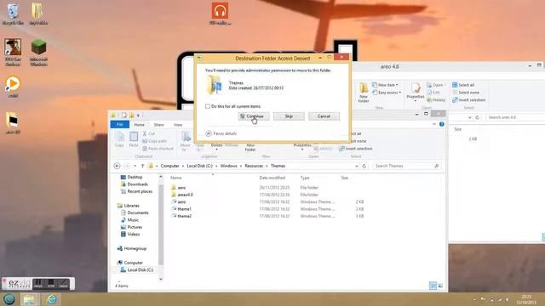
Task: Switch to the Home ribbon tab
Action: (x=139, y=125)
